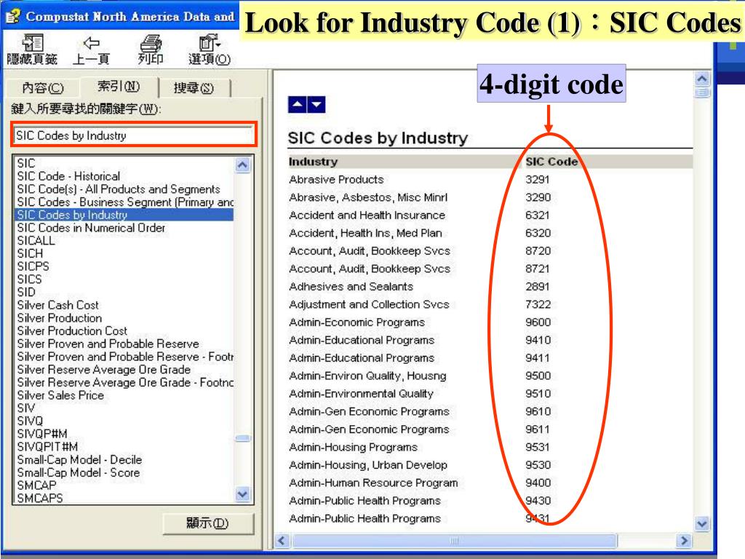Select 'SIC Code(s) - All Products and Segments'

119,189
